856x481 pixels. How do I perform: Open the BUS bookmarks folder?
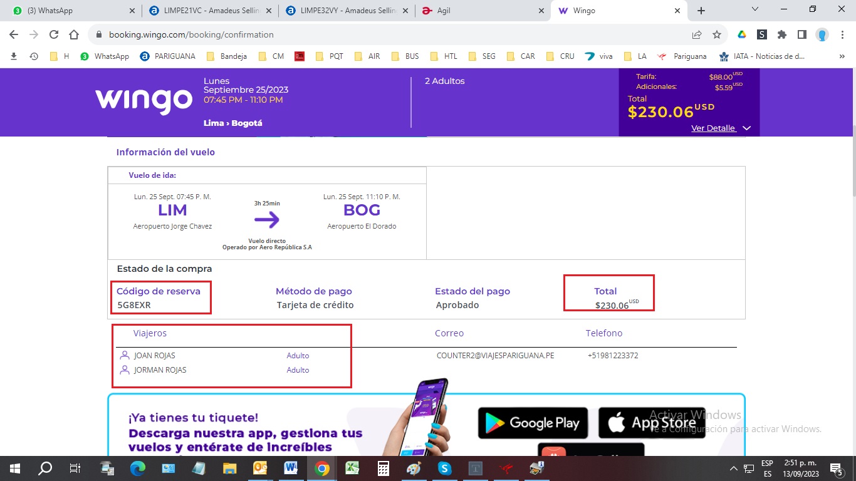pyautogui.click(x=405, y=56)
